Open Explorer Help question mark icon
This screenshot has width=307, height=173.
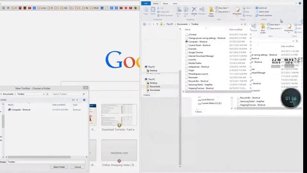click(300, 3)
